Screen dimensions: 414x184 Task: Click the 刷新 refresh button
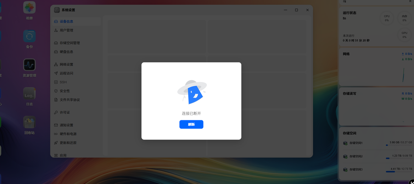pos(191,124)
